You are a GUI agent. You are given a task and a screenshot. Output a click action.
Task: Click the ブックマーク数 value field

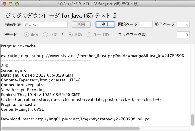pyautogui.click(x=183, y=35)
